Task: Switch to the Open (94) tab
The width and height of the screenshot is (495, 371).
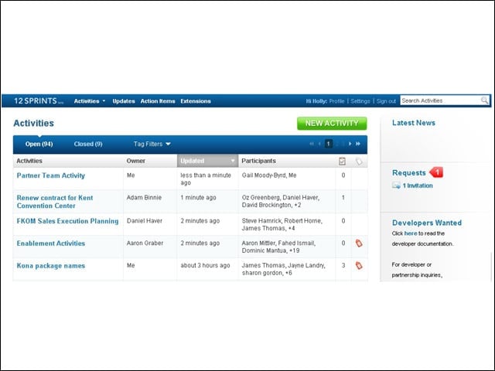Action: [39, 145]
